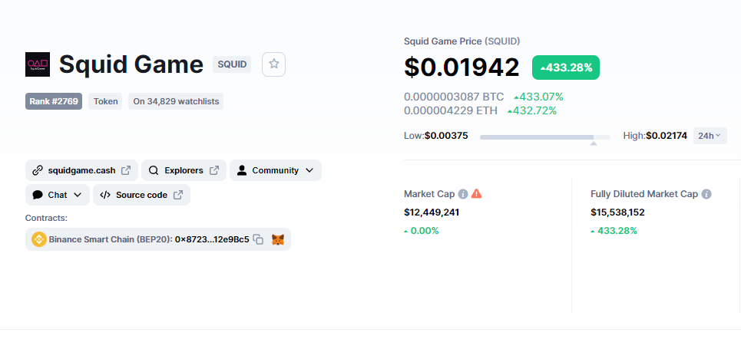
Task: Click the 433.07% BTC change text
Action: point(539,97)
